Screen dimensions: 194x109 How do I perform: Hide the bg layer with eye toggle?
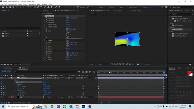click(x=2, y=97)
